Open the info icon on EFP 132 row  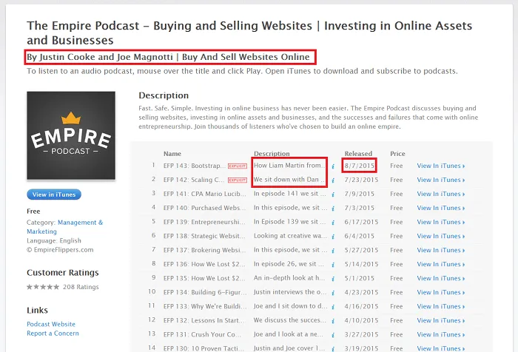[x=333, y=321]
